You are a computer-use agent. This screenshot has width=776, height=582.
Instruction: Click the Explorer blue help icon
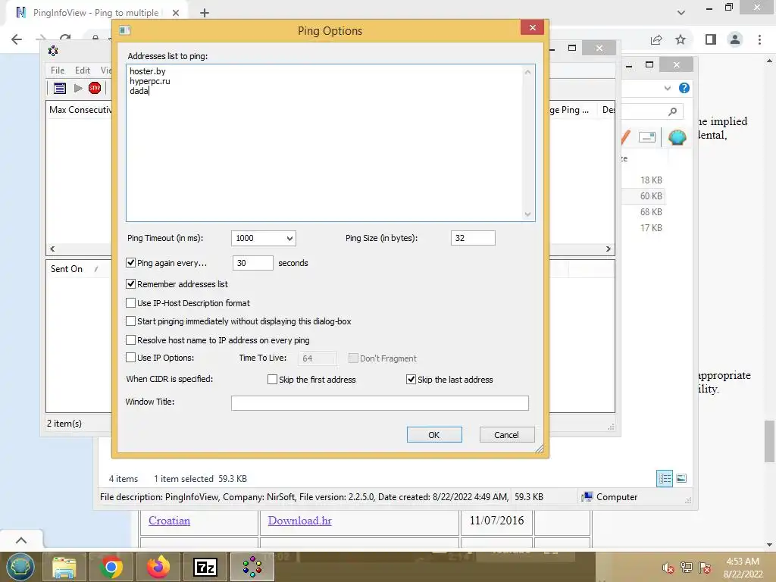pyautogui.click(x=684, y=88)
